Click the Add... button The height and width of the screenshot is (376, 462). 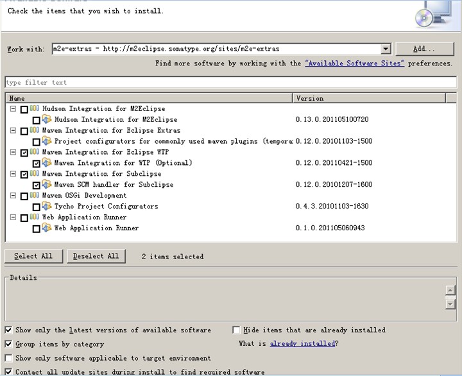pos(424,49)
